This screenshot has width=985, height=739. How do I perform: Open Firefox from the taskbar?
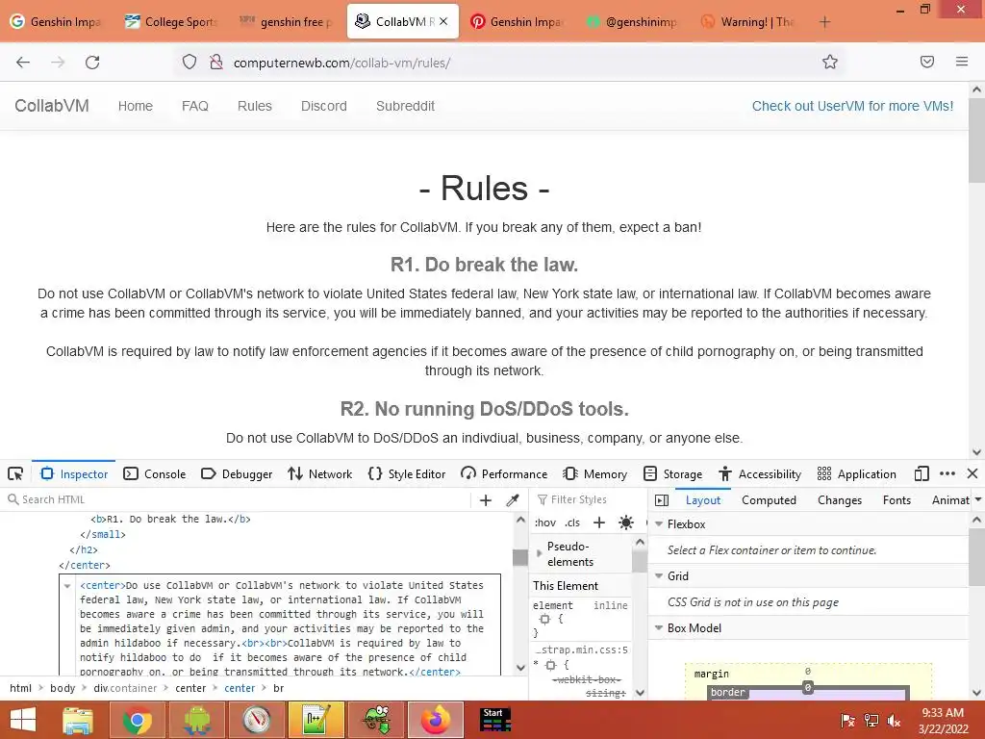point(436,720)
